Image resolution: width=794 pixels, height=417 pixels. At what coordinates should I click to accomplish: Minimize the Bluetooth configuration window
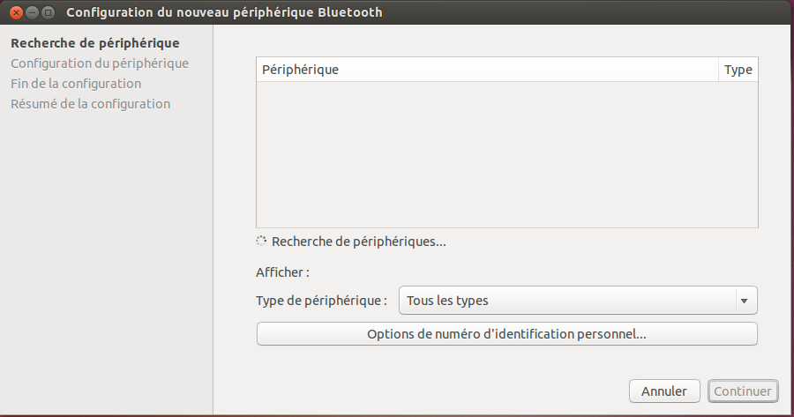[32, 13]
